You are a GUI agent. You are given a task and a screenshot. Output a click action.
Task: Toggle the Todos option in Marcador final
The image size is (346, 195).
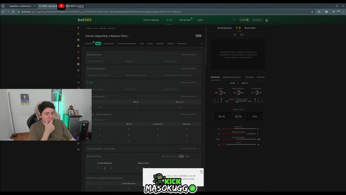coord(187,156)
